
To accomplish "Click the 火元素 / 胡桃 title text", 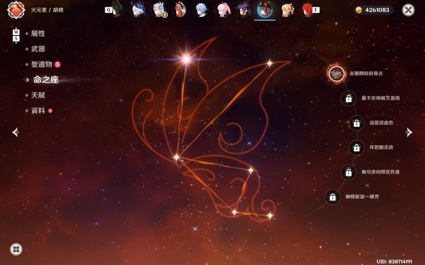I will pos(47,10).
